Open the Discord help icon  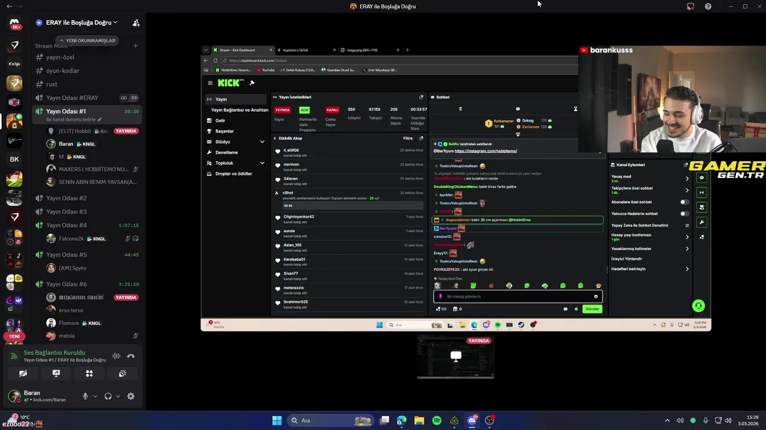tap(708, 6)
